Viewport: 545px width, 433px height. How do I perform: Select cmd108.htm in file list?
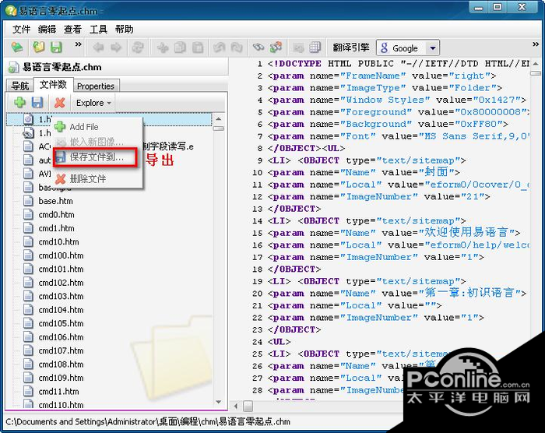[61, 364]
